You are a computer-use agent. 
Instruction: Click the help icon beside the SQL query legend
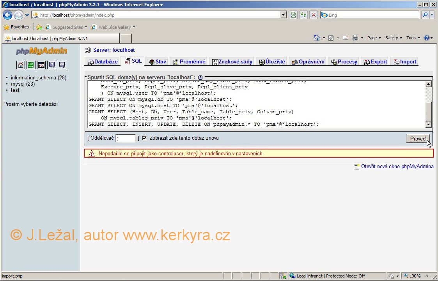[200, 77]
